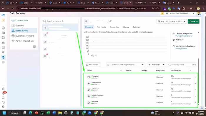
Task: Follow the Manage Integrations link
Action: (184, 36)
